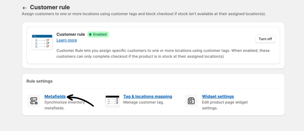304x131 pixels.
Task: Click the 'Manage customer tag' description text
Action: click(x=143, y=102)
